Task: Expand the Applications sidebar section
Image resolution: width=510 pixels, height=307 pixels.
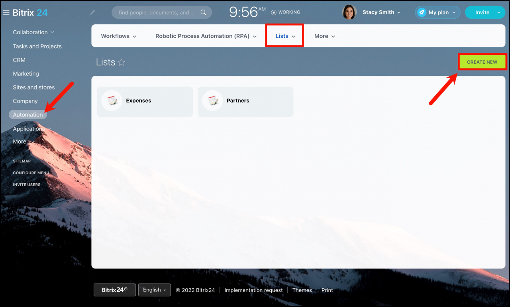Action: pos(32,128)
